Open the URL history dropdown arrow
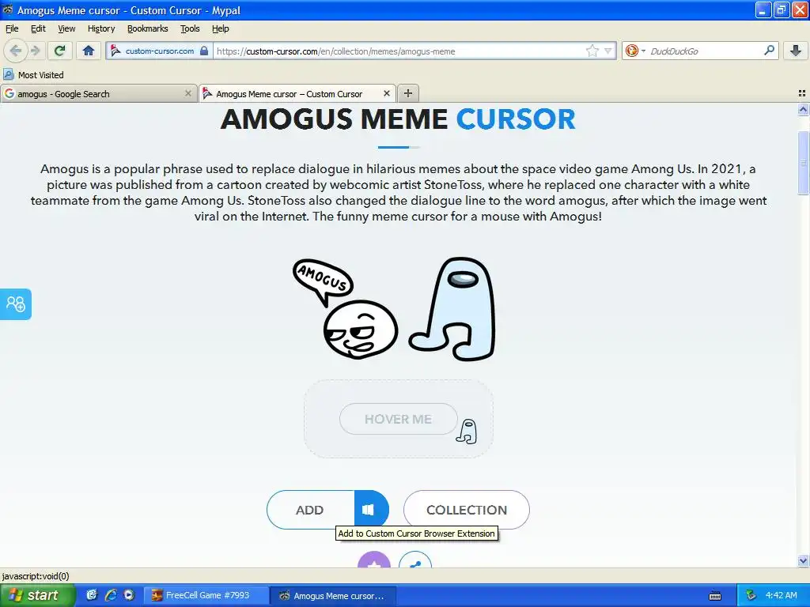The width and height of the screenshot is (810, 607). 608,51
